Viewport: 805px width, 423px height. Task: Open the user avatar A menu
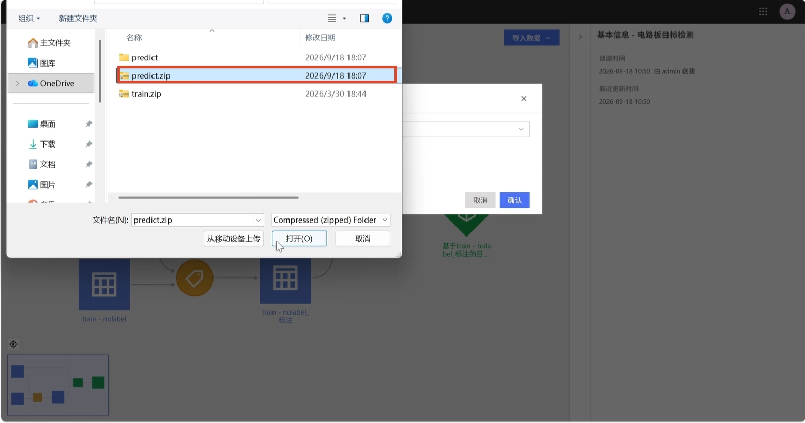787,11
